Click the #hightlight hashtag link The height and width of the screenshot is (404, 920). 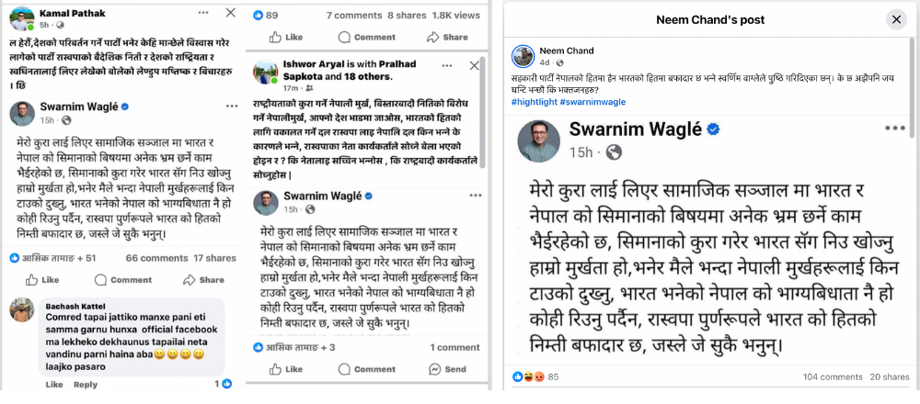tap(534, 102)
